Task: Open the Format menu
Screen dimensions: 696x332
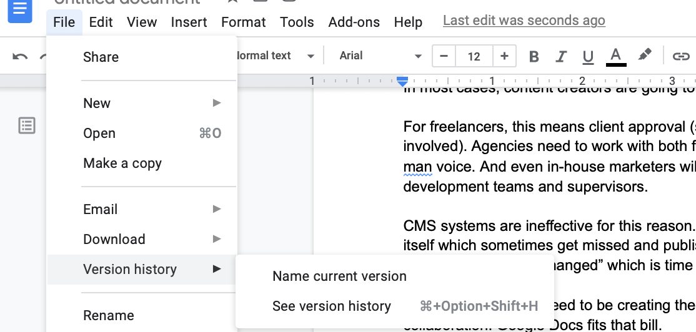Action: pyautogui.click(x=243, y=22)
